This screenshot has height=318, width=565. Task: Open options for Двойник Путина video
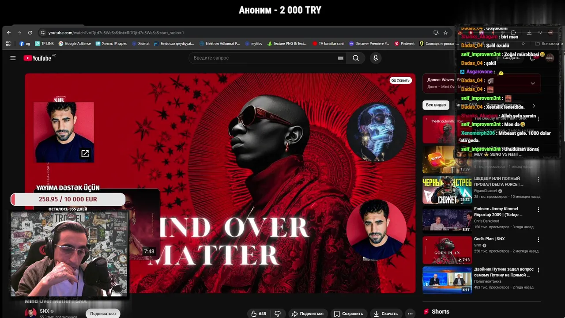click(538, 270)
